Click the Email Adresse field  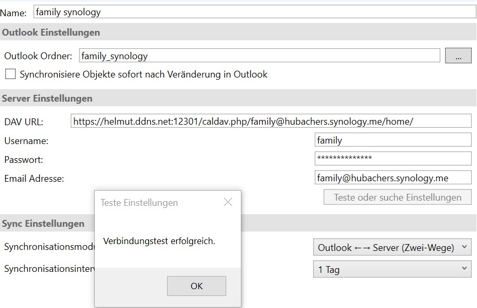click(393, 178)
